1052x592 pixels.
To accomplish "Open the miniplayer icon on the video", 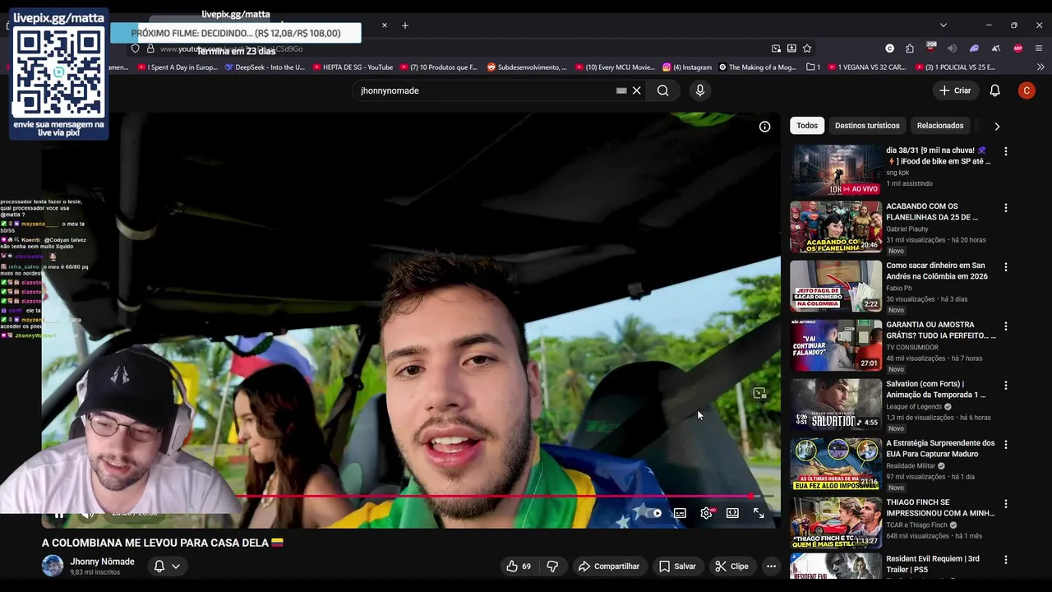I will click(x=759, y=393).
